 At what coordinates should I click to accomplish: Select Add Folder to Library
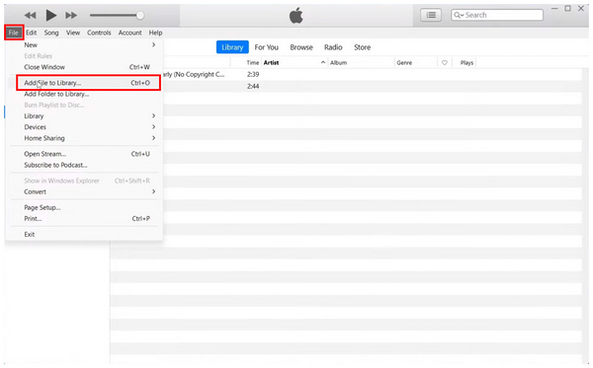(84, 94)
